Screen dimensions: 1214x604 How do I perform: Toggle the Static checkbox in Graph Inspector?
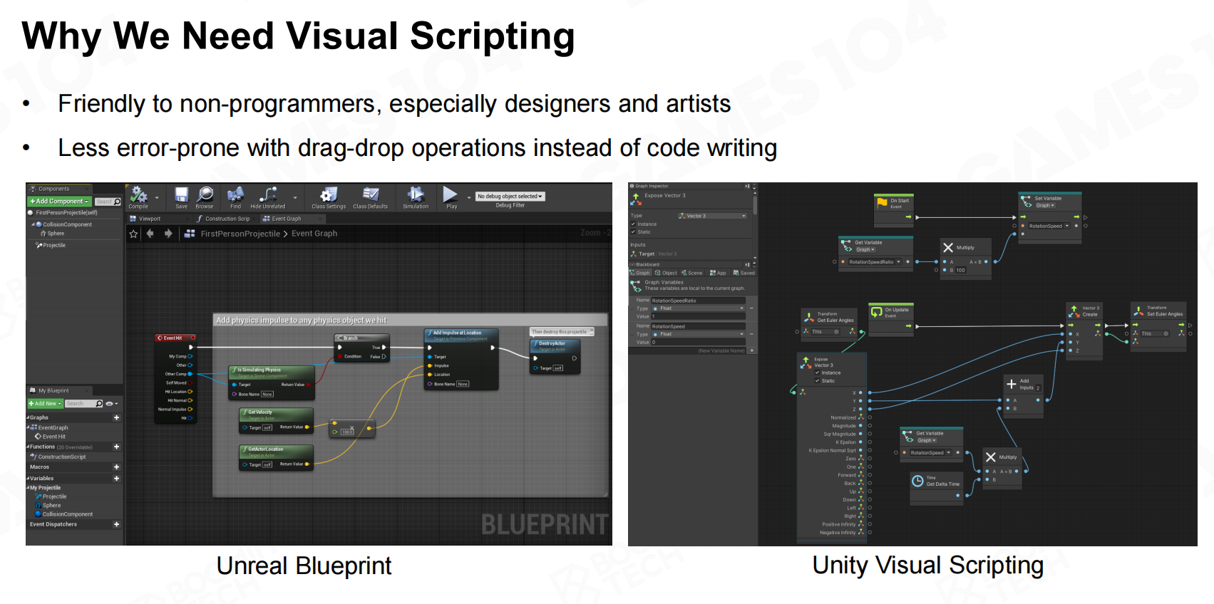[633, 231]
